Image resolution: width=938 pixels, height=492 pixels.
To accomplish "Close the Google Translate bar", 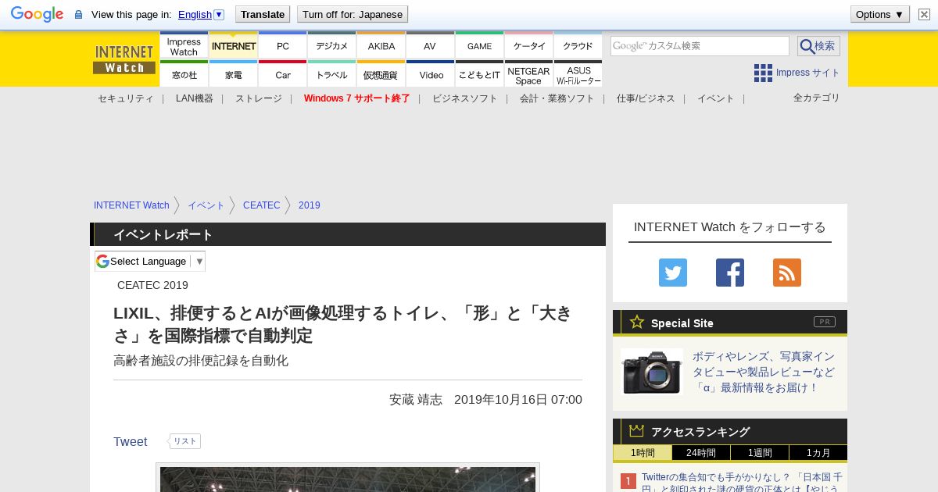I will (x=924, y=14).
